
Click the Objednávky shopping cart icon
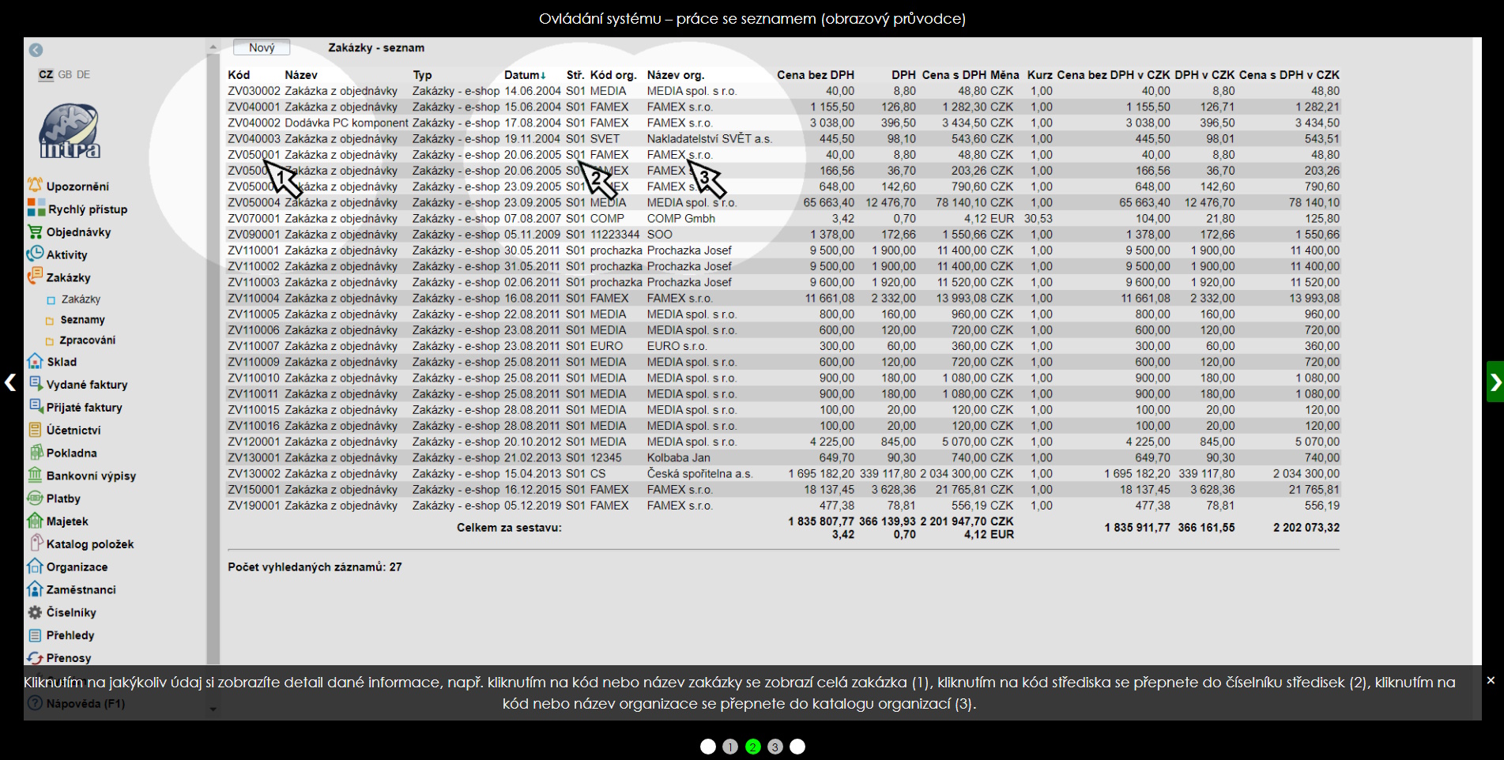point(35,231)
